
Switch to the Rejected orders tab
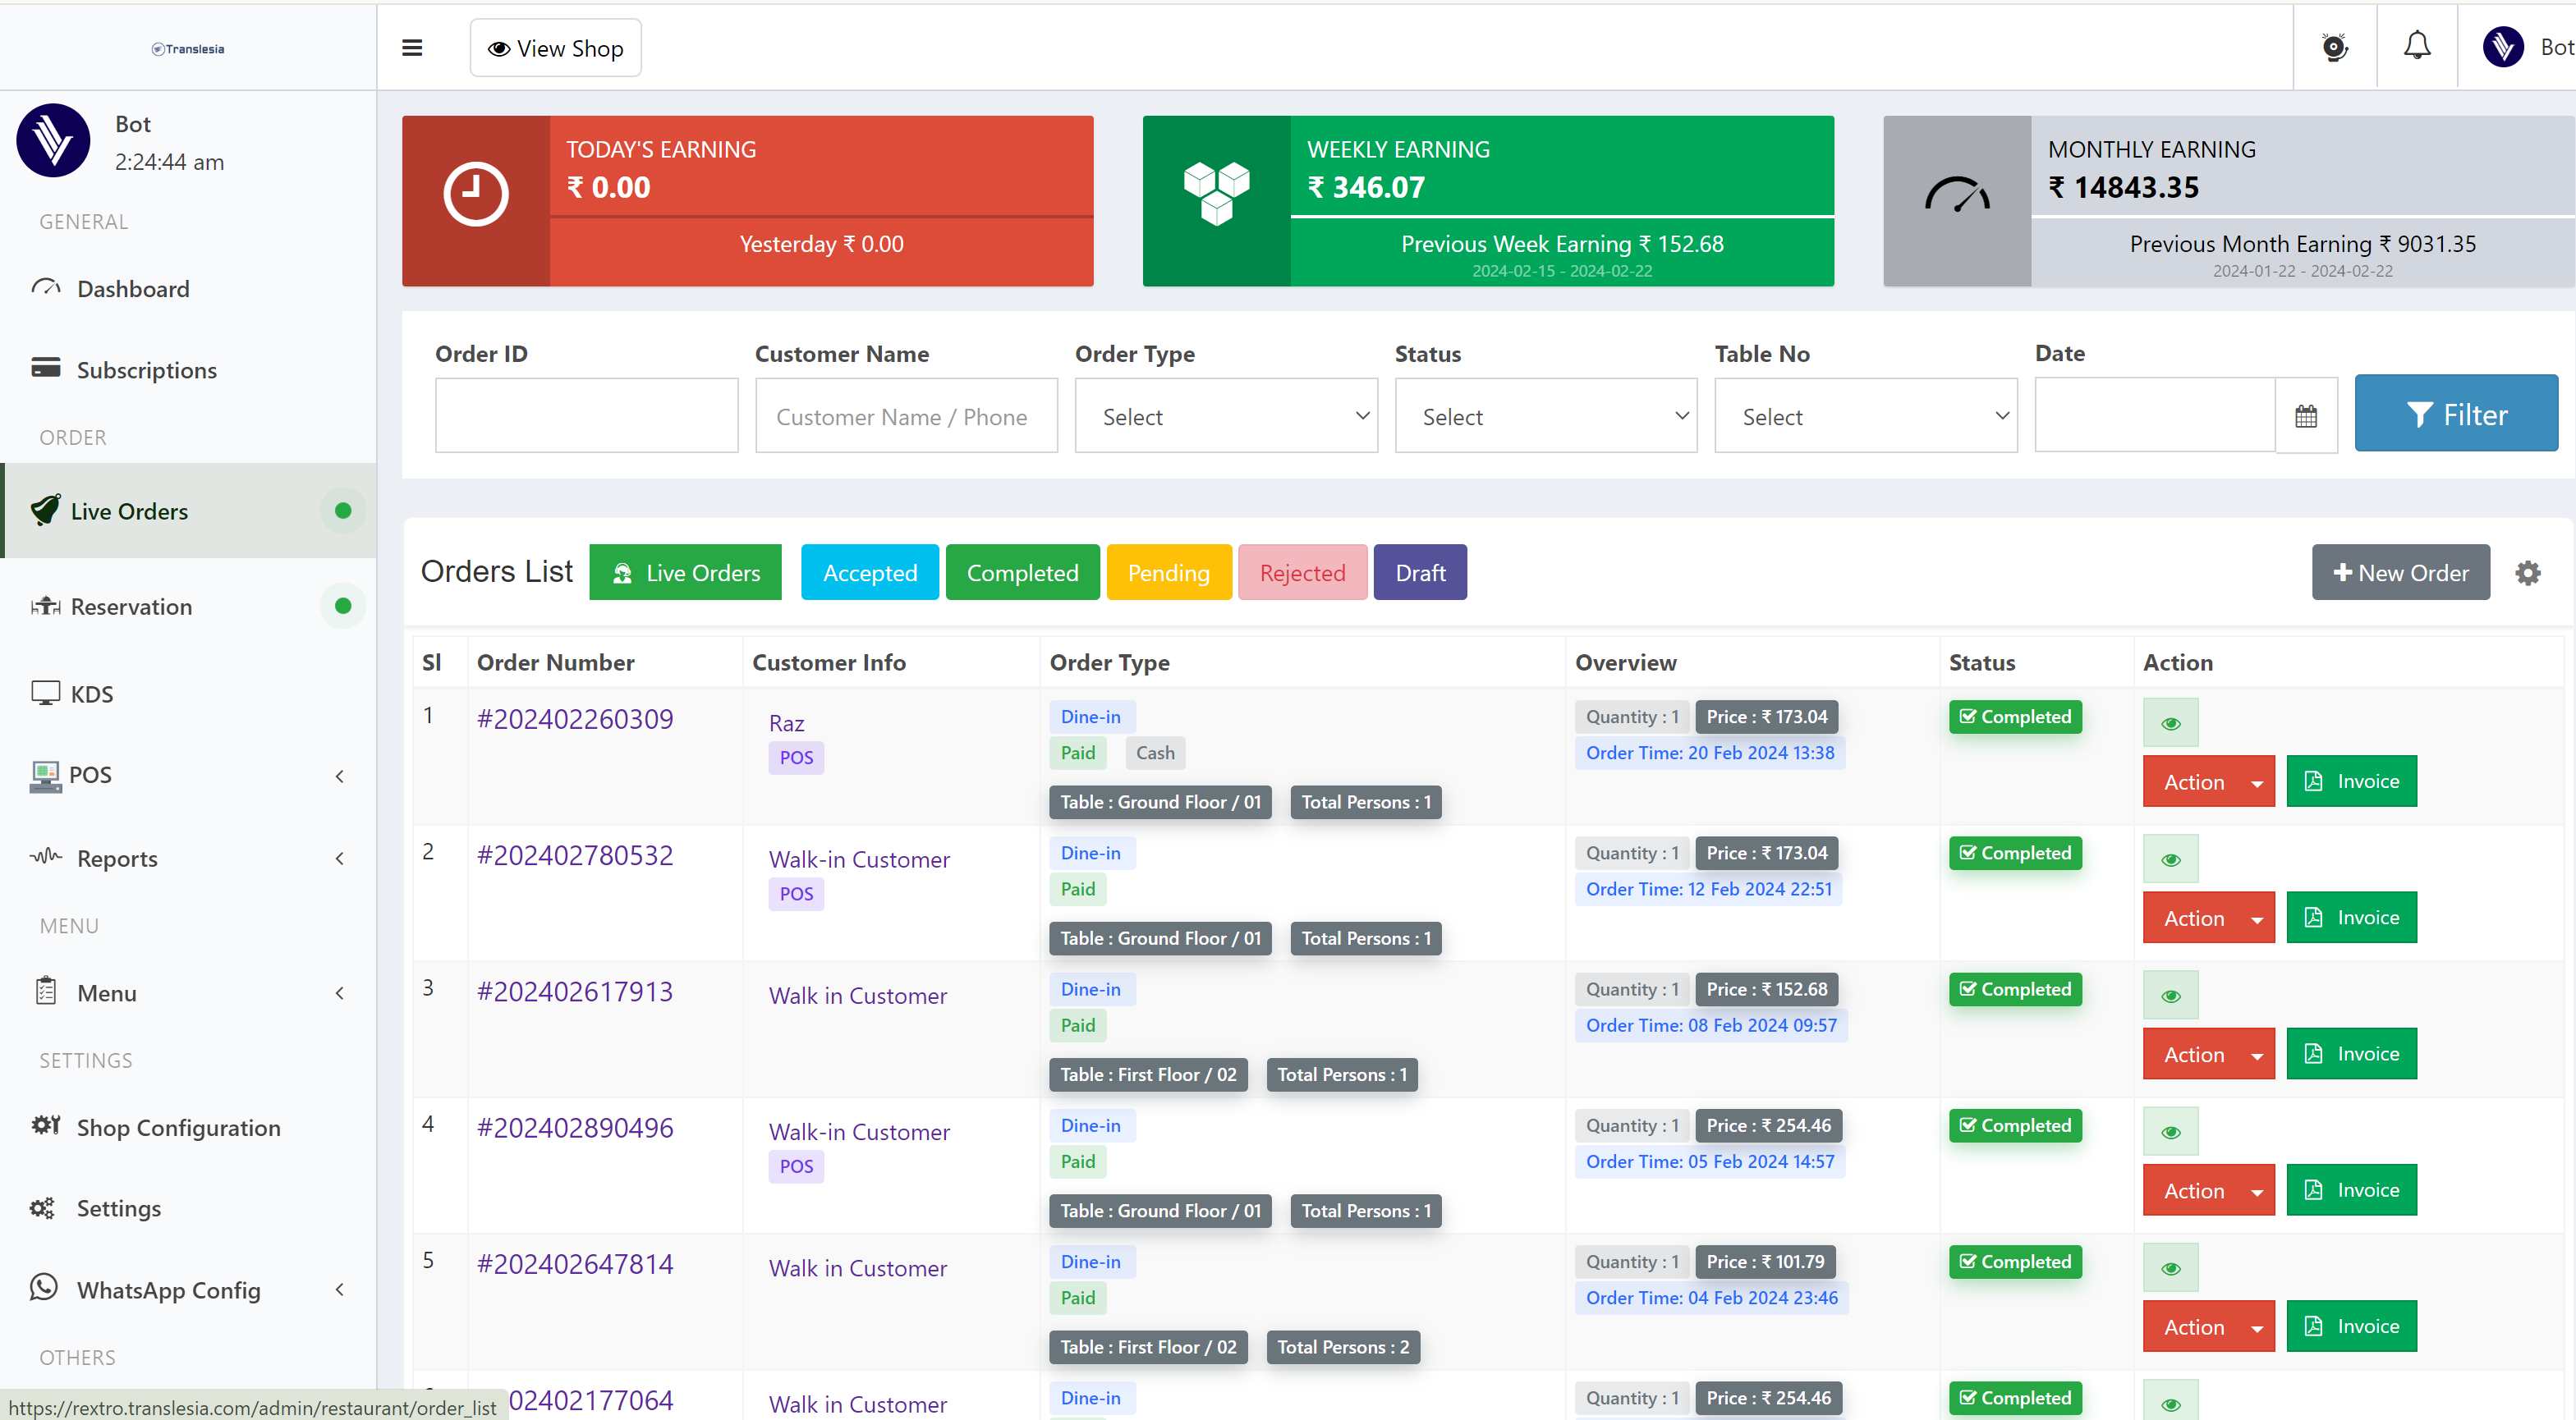pos(1302,573)
